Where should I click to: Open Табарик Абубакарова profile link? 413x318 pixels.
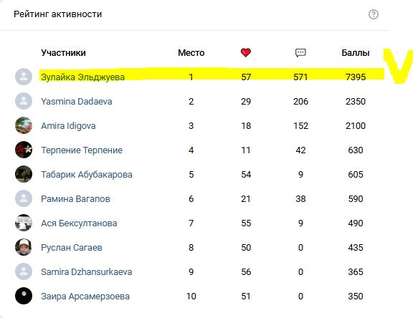click(x=87, y=174)
